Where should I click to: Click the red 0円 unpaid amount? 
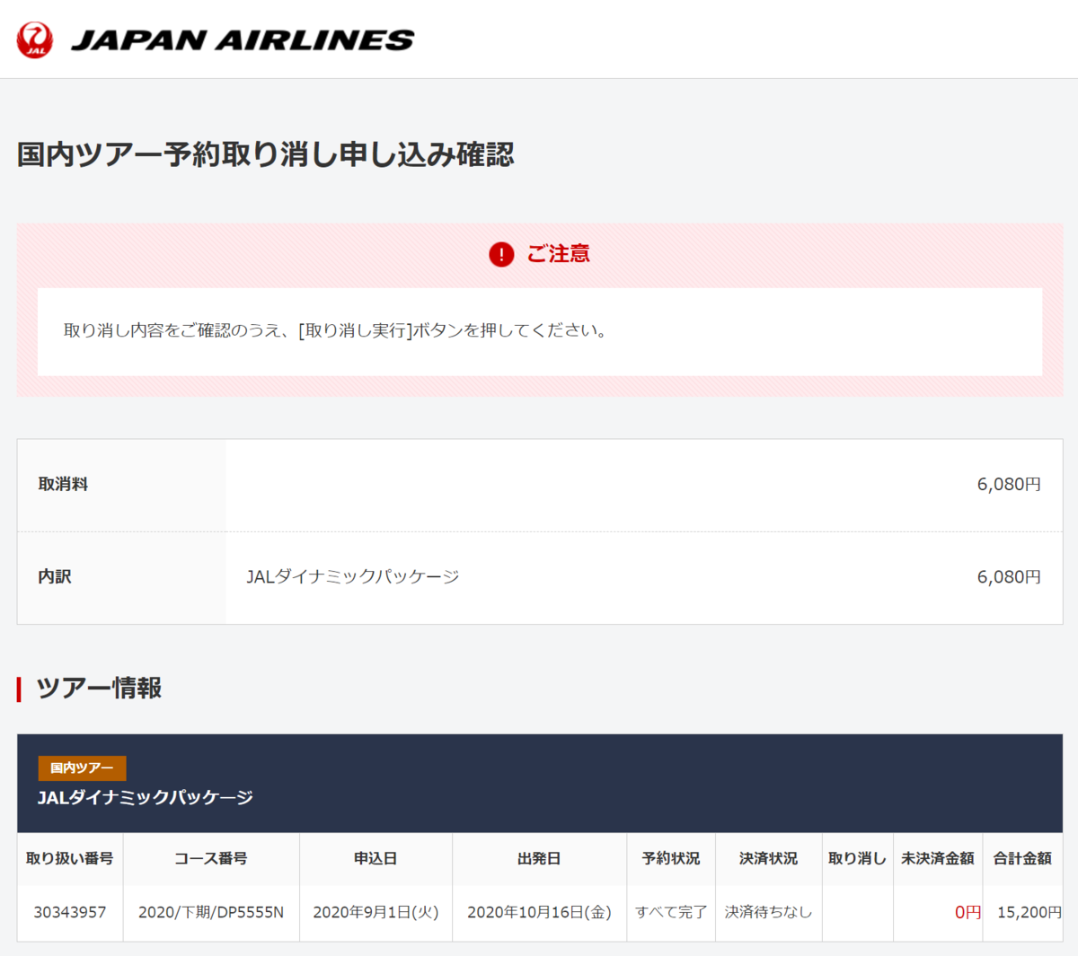[x=968, y=912]
